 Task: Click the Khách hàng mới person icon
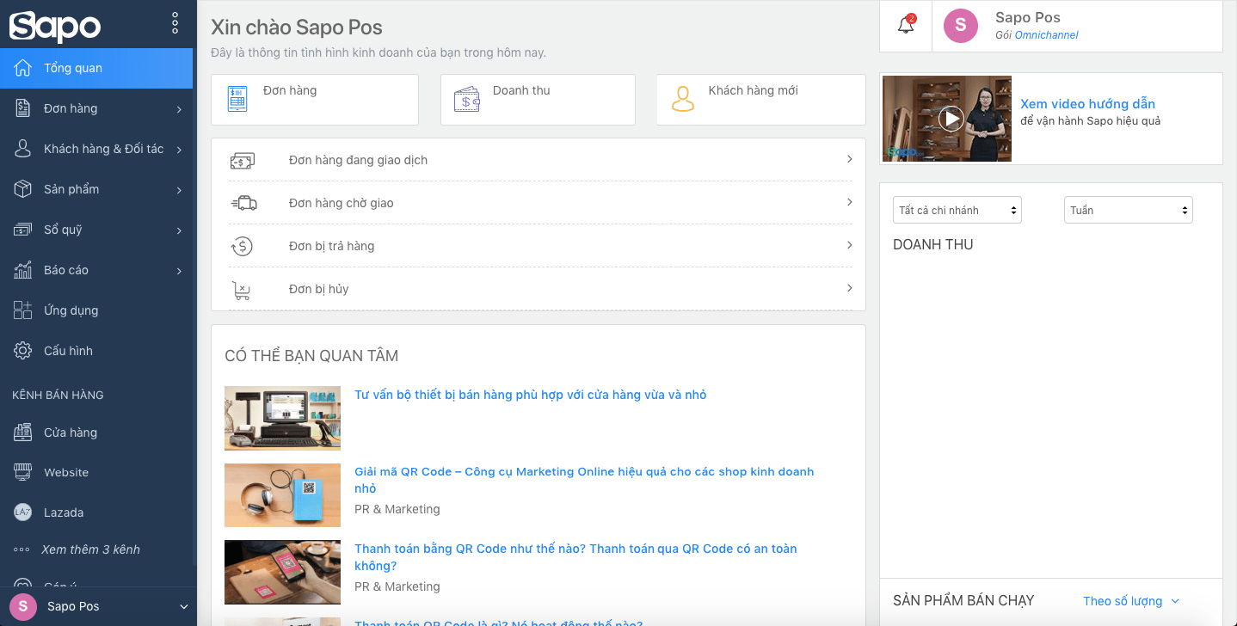coord(682,100)
